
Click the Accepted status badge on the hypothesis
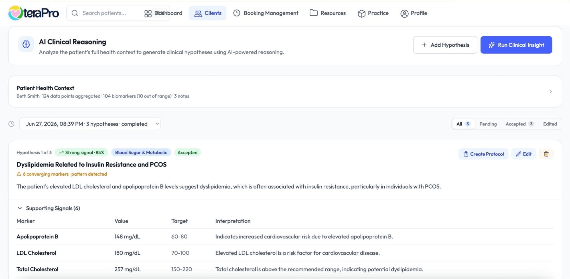187,153
